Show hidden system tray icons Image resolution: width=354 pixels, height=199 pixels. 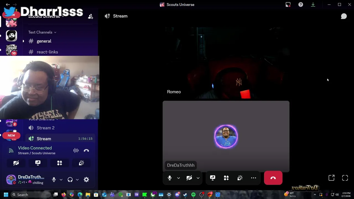pos(315,195)
